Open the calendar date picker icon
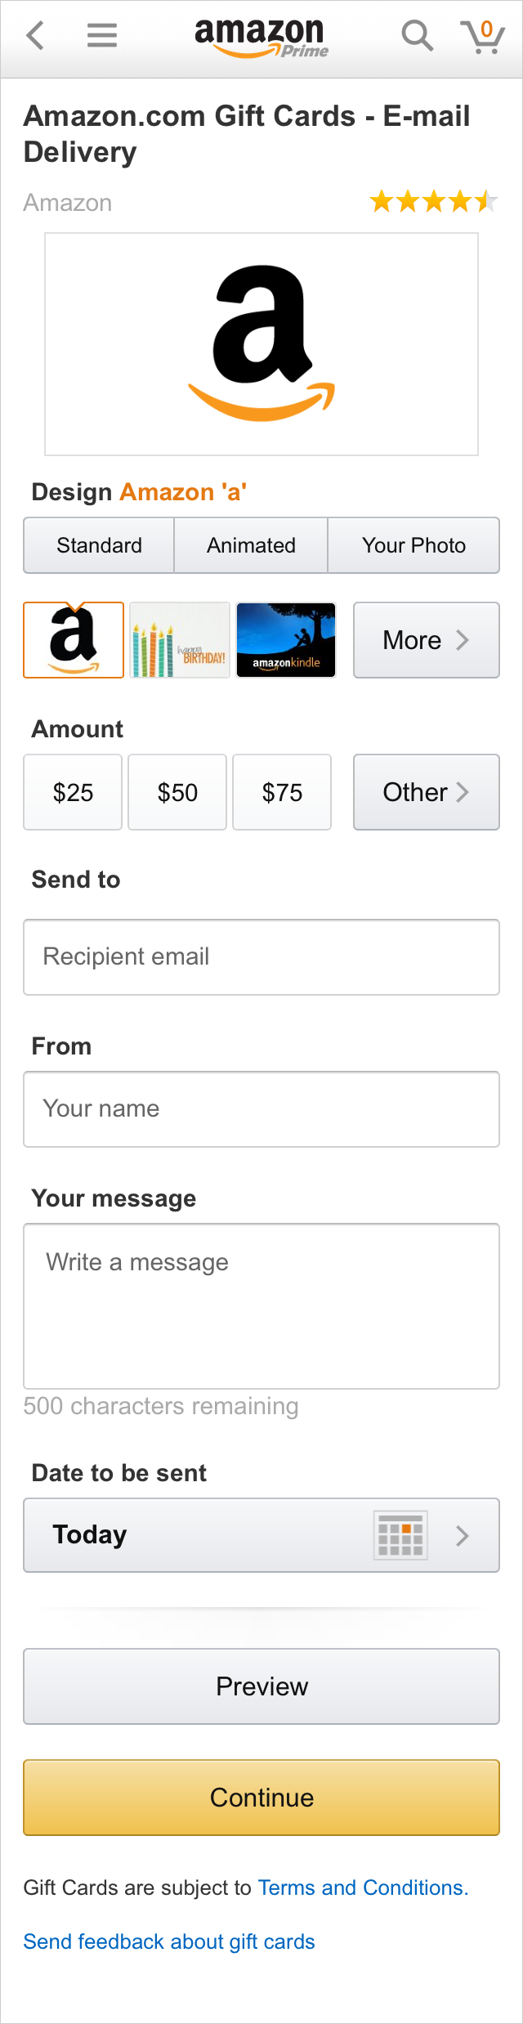The width and height of the screenshot is (523, 2024). pyautogui.click(x=400, y=1535)
